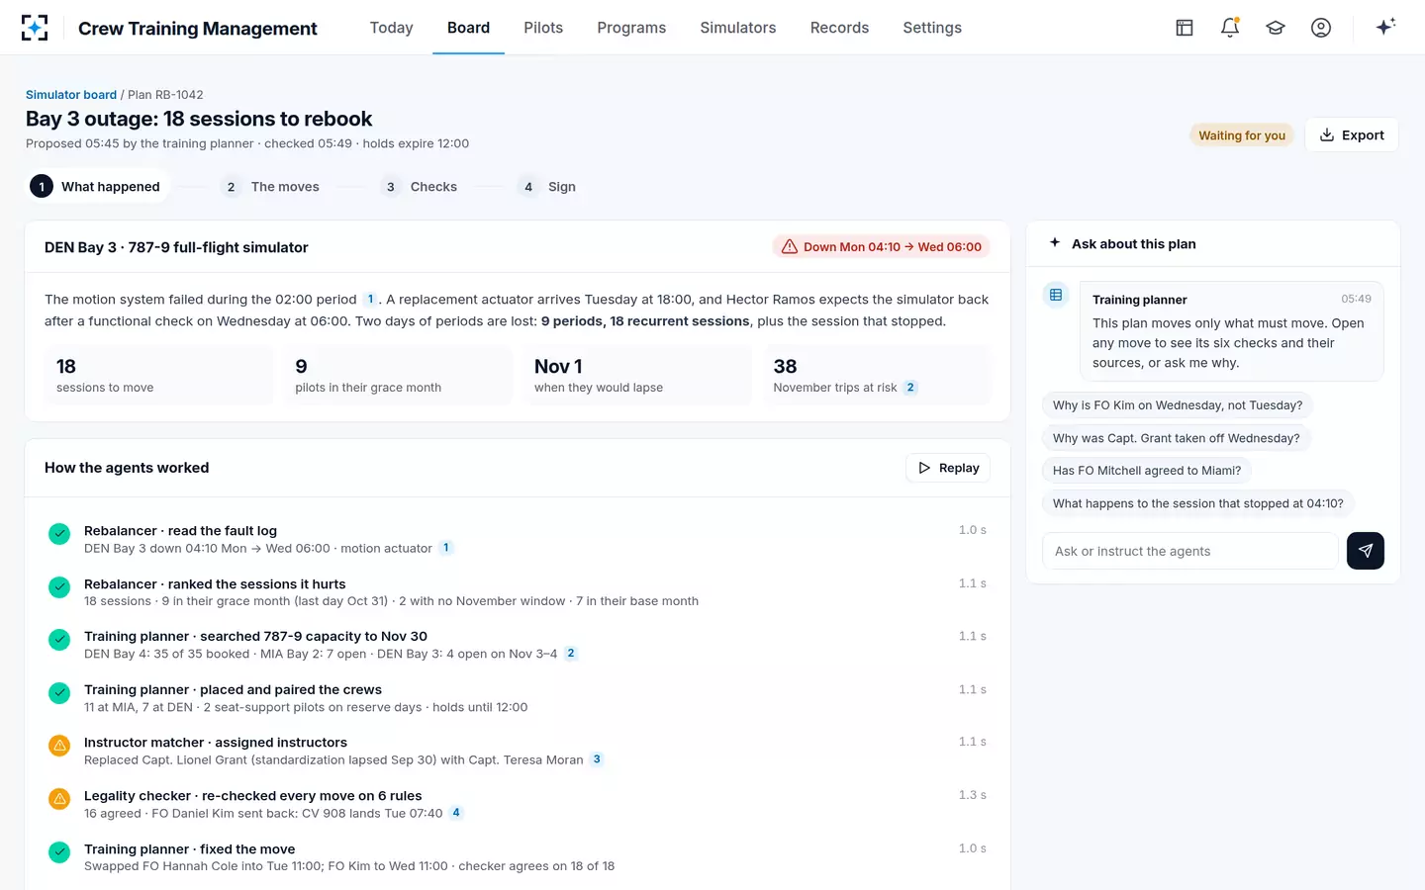
Task: Click the graduation cap training icon
Action: (1276, 28)
